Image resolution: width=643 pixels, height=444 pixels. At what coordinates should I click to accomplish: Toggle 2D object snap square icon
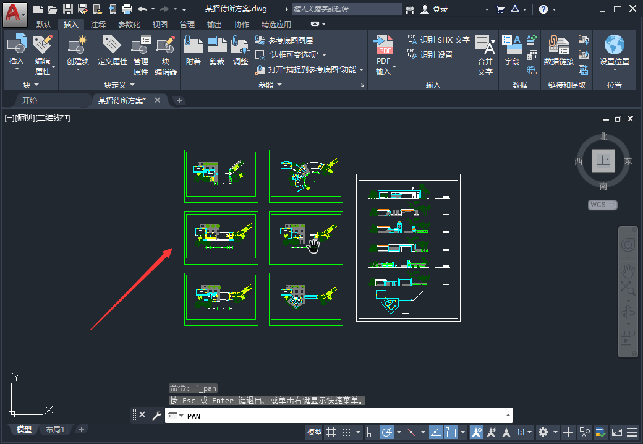(x=451, y=432)
